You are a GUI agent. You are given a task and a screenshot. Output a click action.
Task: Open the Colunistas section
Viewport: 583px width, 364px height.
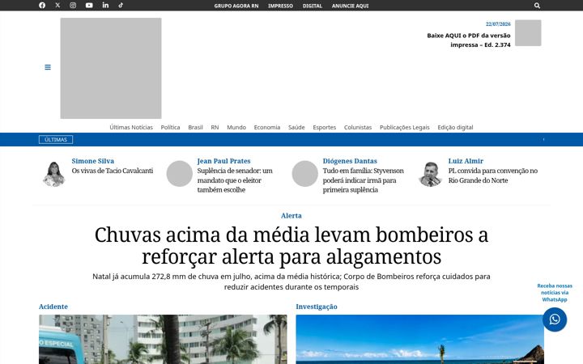click(358, 127)
